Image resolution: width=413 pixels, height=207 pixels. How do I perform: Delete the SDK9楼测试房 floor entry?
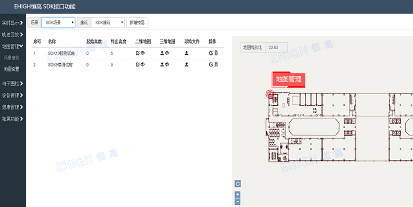[216, 64]
